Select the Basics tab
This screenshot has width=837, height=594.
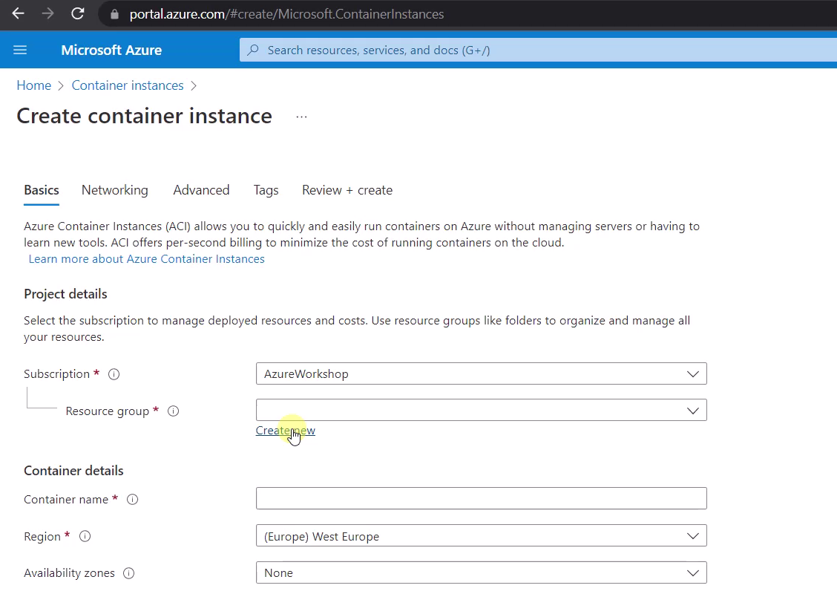[42, 190]
